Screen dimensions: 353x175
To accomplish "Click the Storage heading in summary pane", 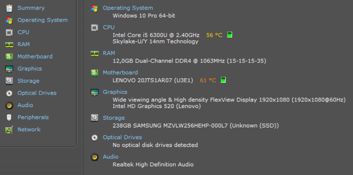I will 114,118.
